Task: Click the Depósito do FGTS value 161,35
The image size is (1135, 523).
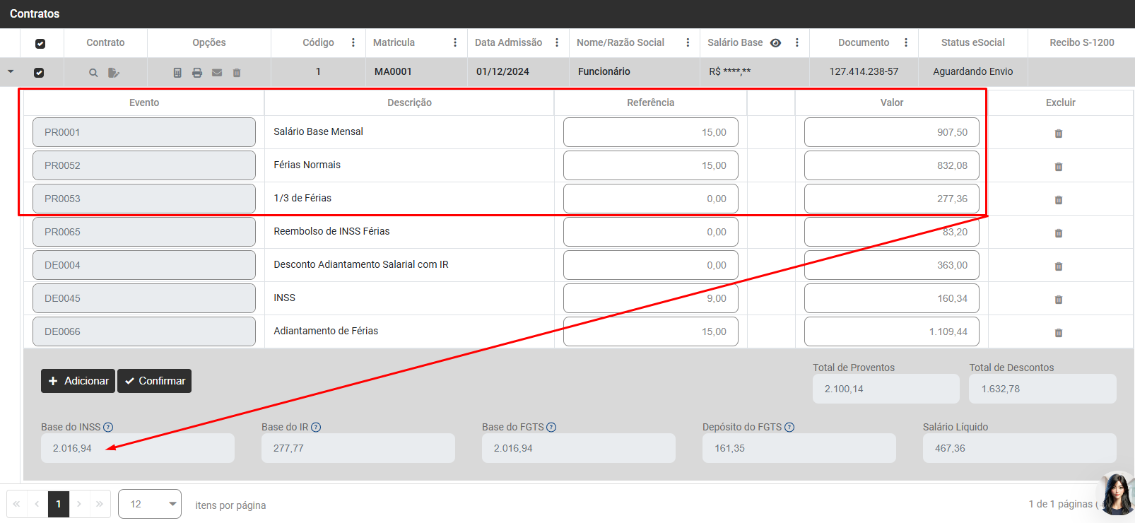Action: pyautogui.click(x=799, y=448)
